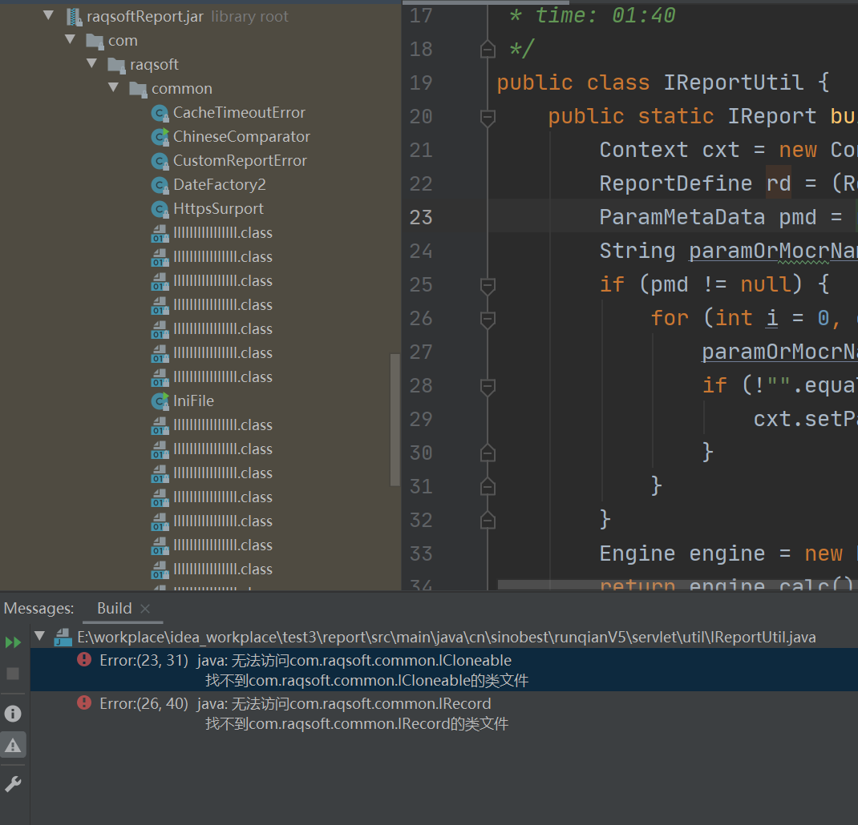Collapse the IReportUtil.java error group
Viewport: 858px width, 825px height.
click(x=39, y=638)
